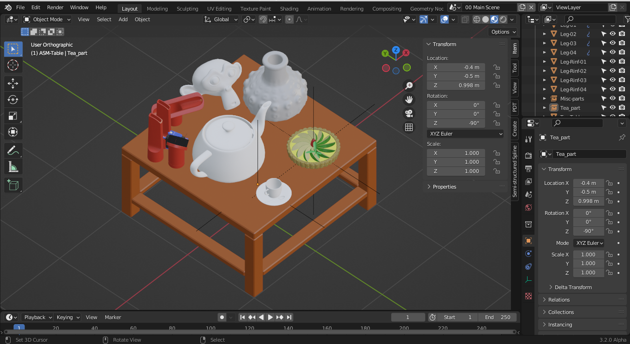Jump to the last frame of the timeline

289,317
